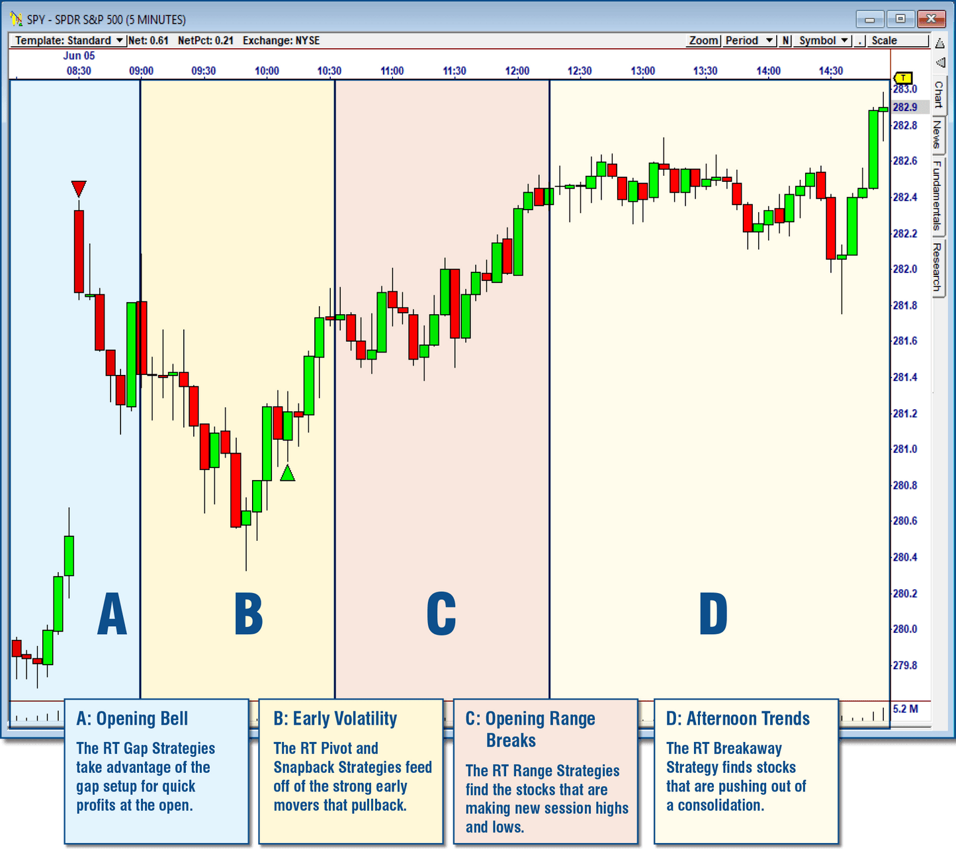
Task: Click the Zoom button in the toolbar
Action: click(x=703, y=40)
